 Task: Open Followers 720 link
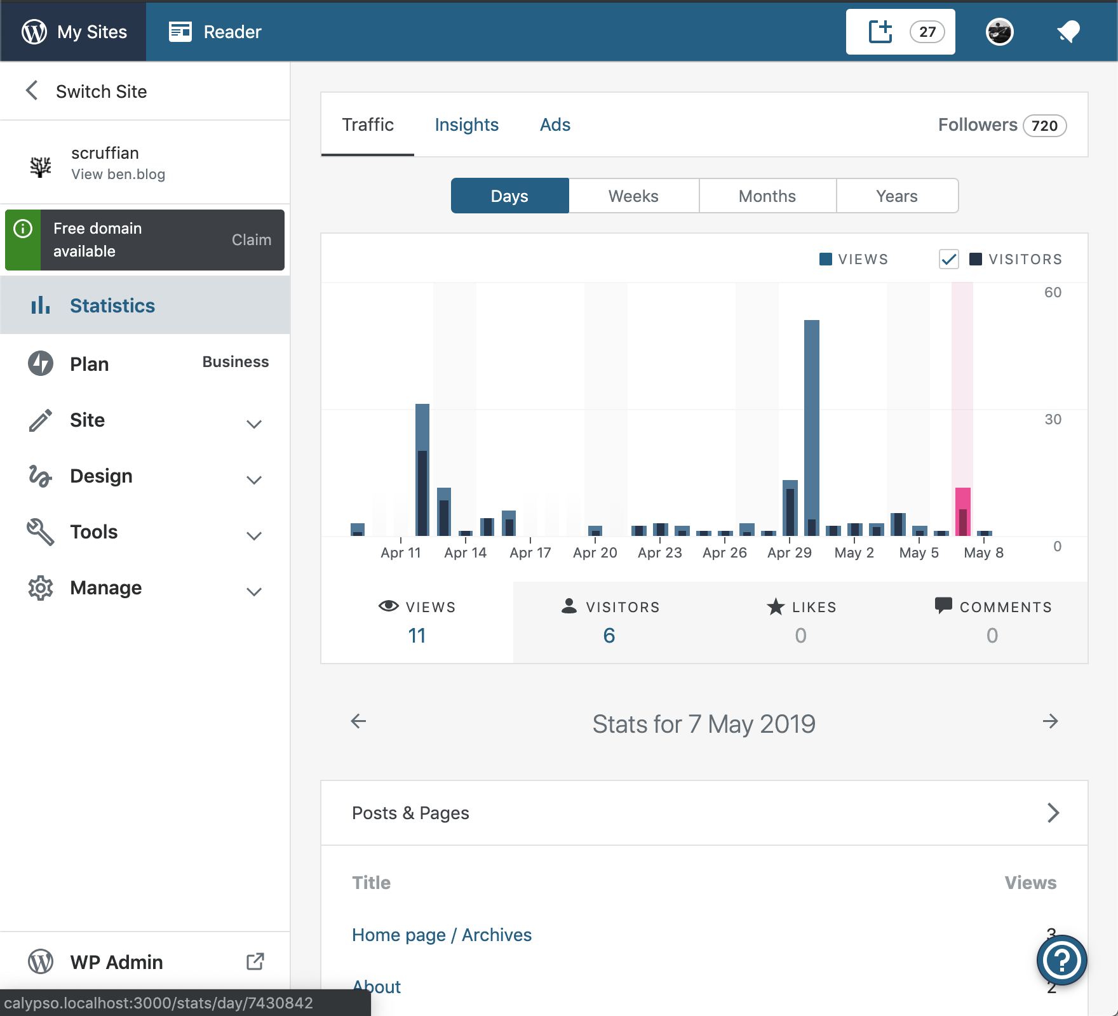[x=1002, y=125]
